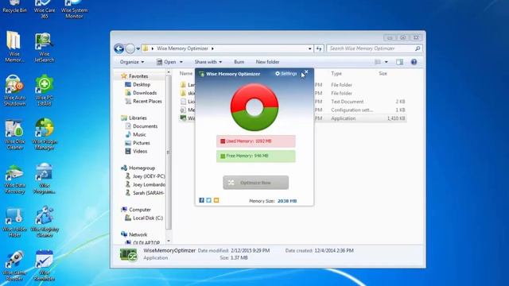Sort by the Type column header
Screen dimensions: 509x286
pos(336,74)
